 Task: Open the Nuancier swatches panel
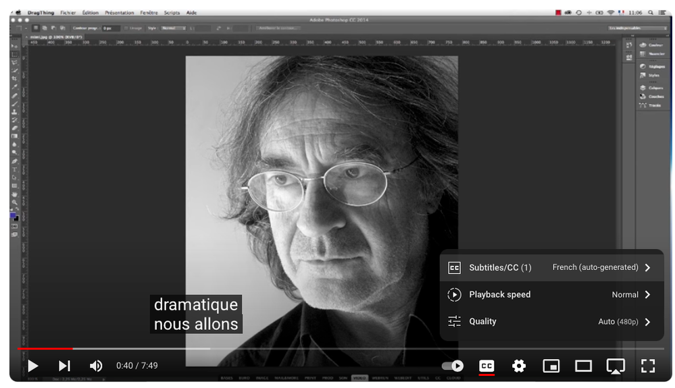[x=652, y=54]
